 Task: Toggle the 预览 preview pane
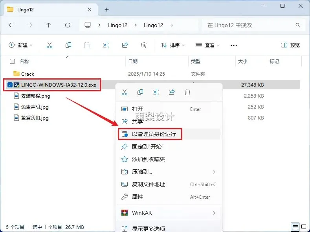(x=290, y=45)
